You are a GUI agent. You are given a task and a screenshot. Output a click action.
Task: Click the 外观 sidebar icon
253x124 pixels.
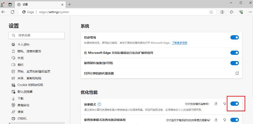[x=13, y=58]
